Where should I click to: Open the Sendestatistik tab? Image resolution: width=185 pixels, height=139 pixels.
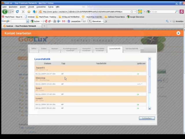pos(132,49)
